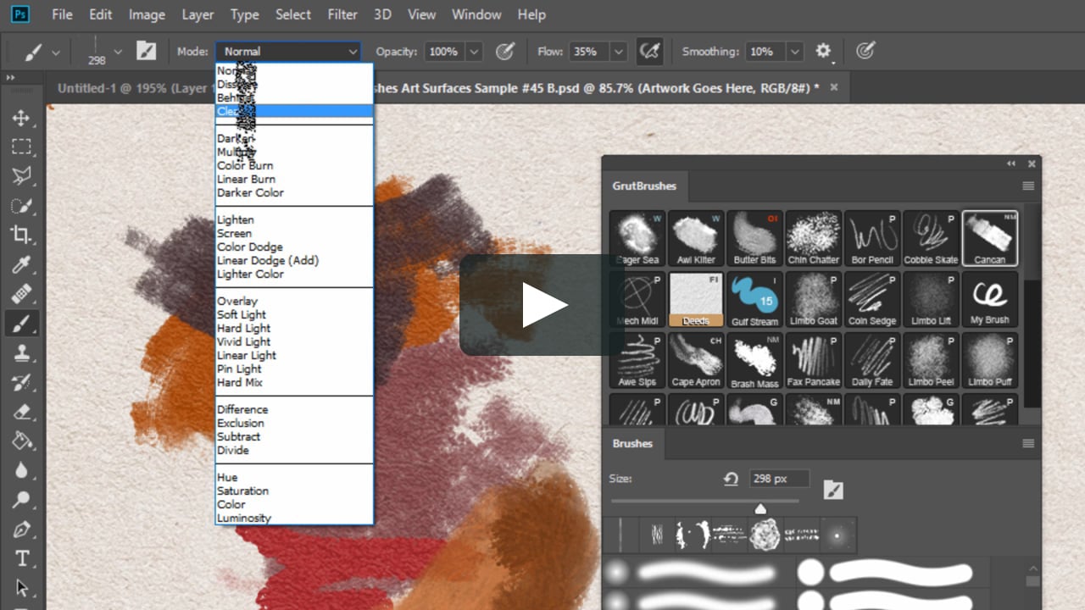Open the Opacity dropdown arrow
The width and height of the screenshot is (1085, 610).
click(474, 52)
